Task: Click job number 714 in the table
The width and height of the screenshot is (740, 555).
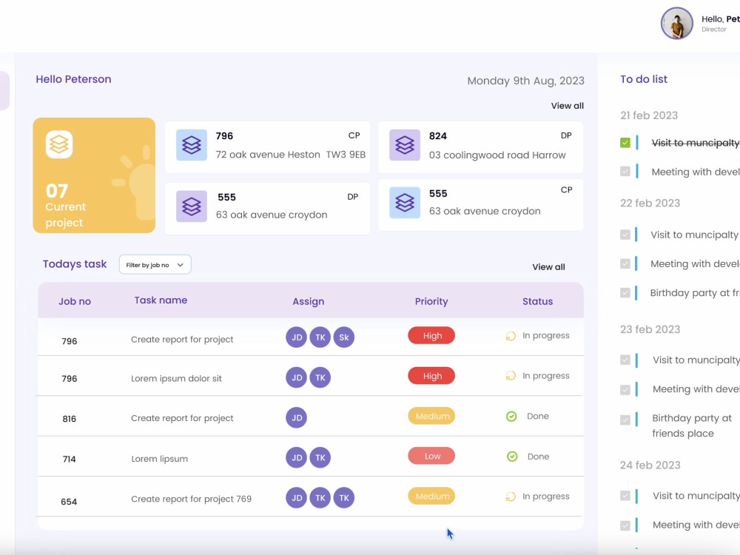Action: 70,460
